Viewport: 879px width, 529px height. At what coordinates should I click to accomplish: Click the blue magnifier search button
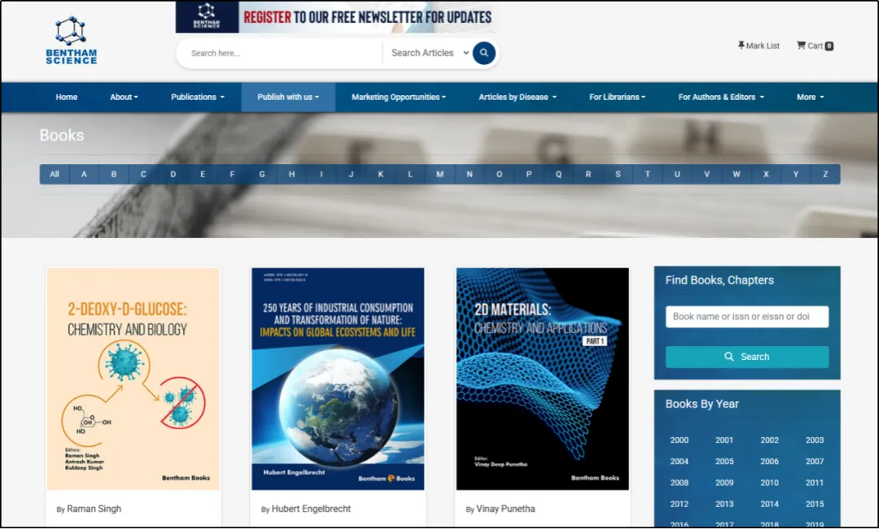(x=483, y=53)
